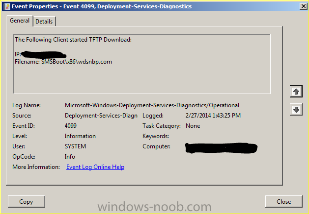Image resolution: width=309 pixels, height=214 pixels.
Task: Close the dialog with the X button
Action: tap(304, 6)
